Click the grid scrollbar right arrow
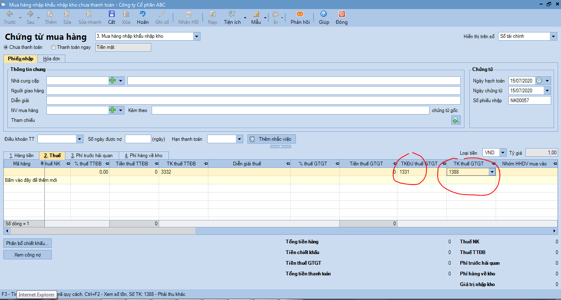 click(x=555, y=231)
